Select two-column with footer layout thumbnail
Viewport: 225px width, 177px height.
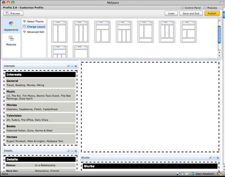click(146, 32)
